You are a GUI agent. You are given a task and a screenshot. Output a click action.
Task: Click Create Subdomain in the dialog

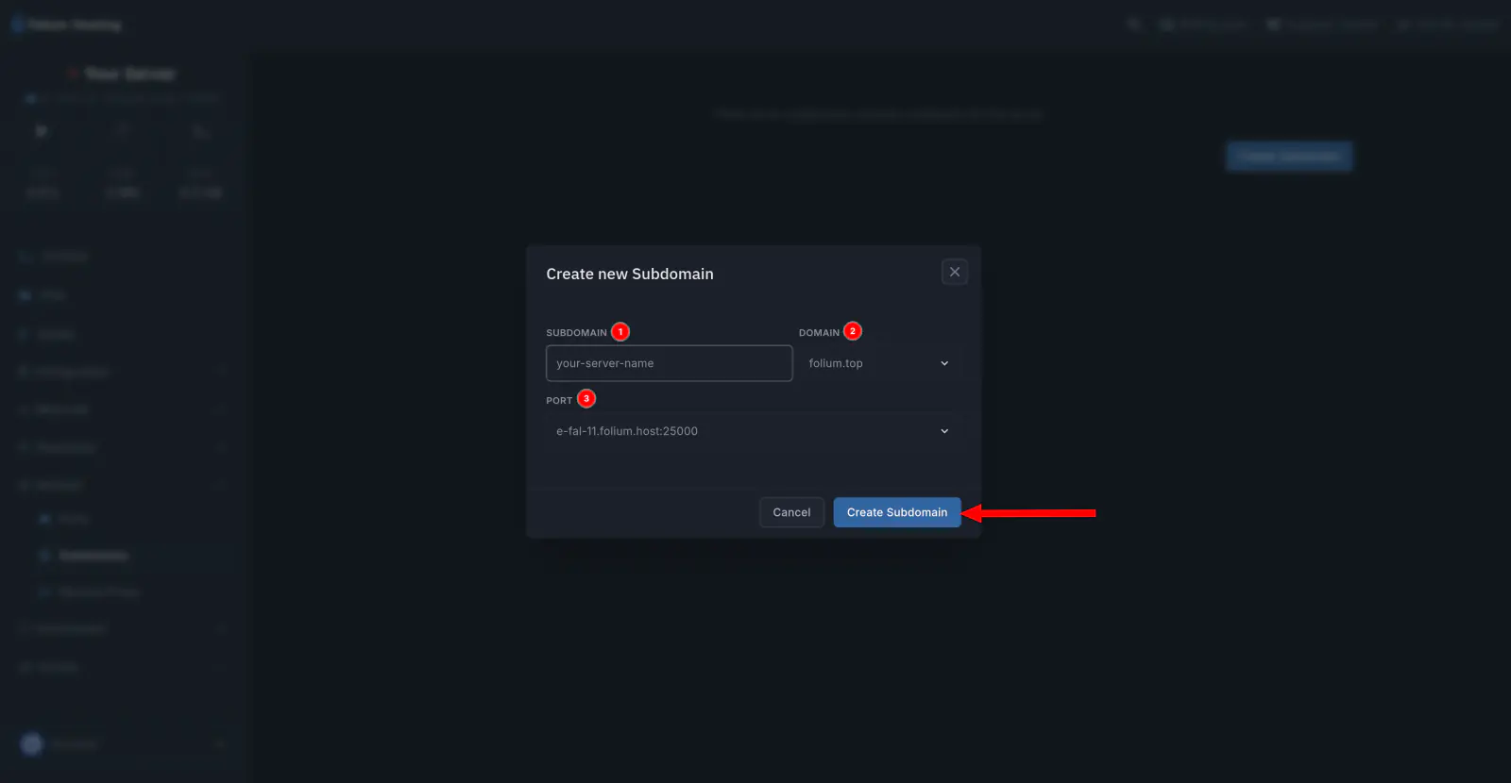896,512
